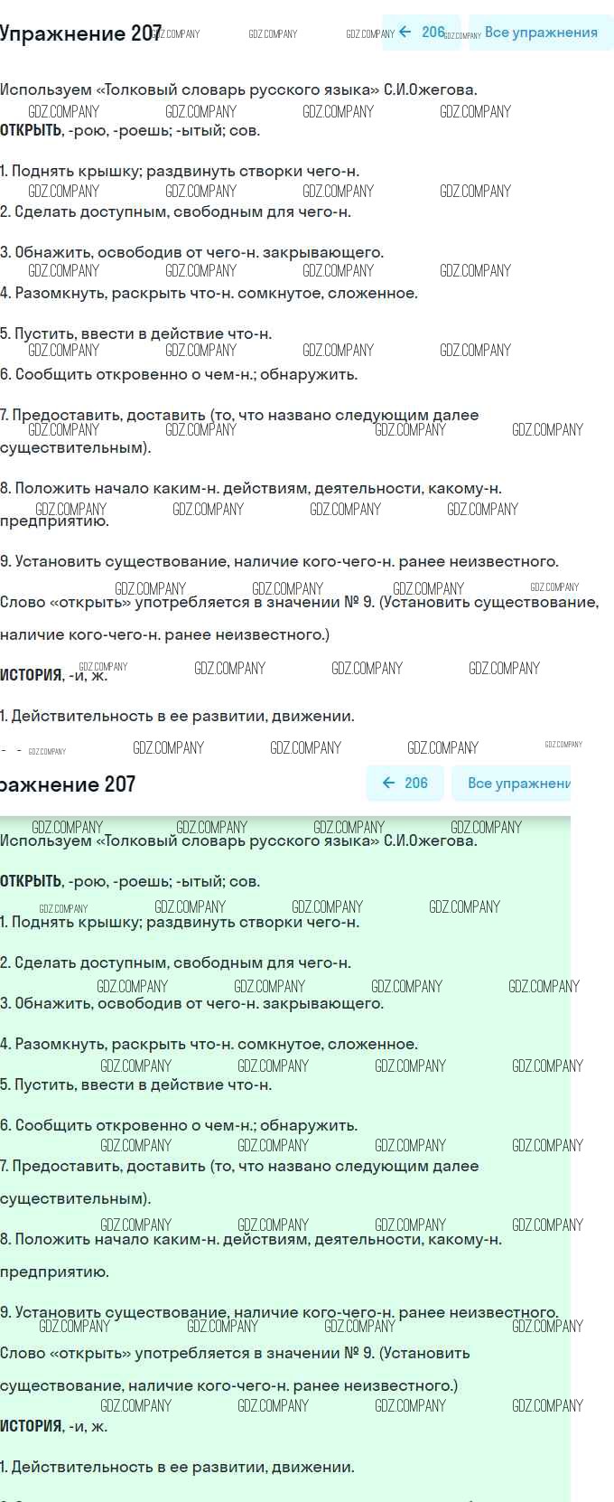The width and height of the screenshot is (614, 1502).
Task: Click definition 6 'Сообщить откровенно' in the green block
Action: (179, 1125)
